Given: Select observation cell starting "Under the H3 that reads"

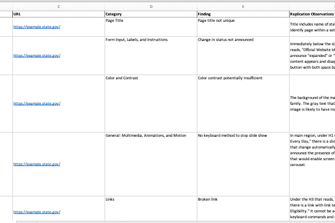Looking at the screenshot, I should (312, 209).
